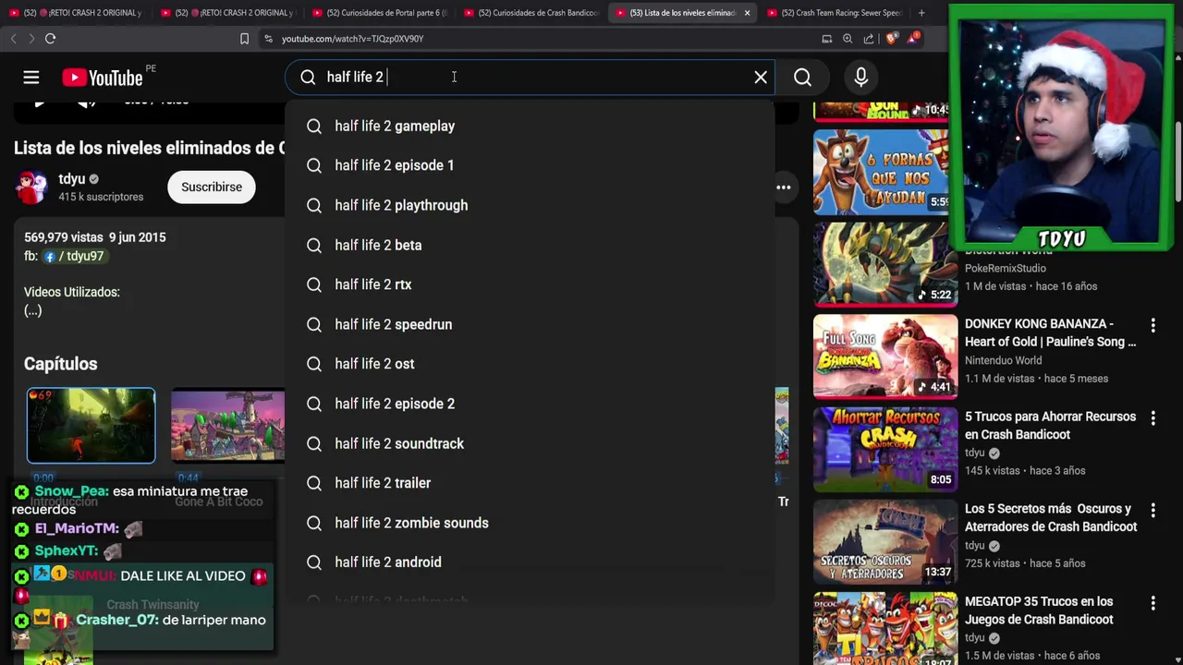Select suggestion half life 2 android
This screenshot has width=1183, height=665.
click(530, 562)
